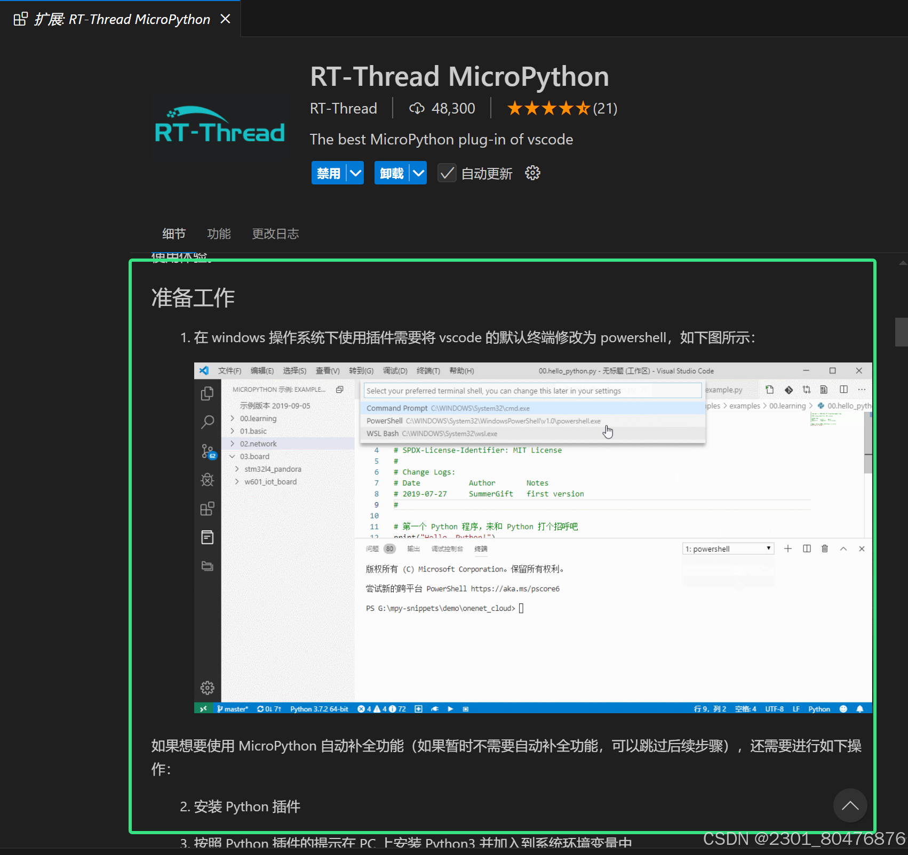Click the 卸载 uninstall button
Image resolution: width=908 pixels, height=855 pixels.
(392, 173)
